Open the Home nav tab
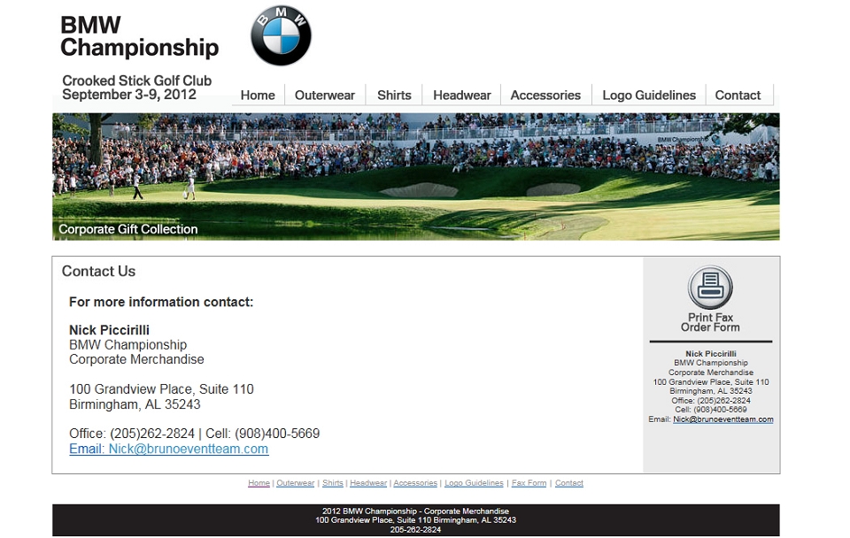Screen dimensions: 850x538 click(x=258, y=96)
